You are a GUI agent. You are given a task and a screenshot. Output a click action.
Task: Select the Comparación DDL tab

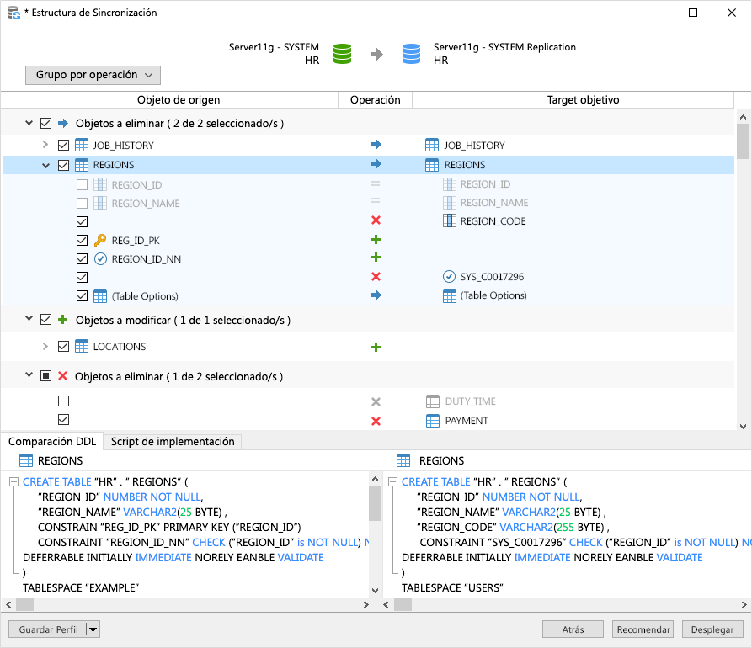click(52, 441)
